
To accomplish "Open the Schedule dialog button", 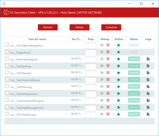I will pos(111,27).
